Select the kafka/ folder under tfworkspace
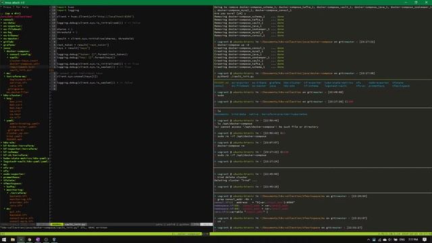 click(x=11, y=187)
